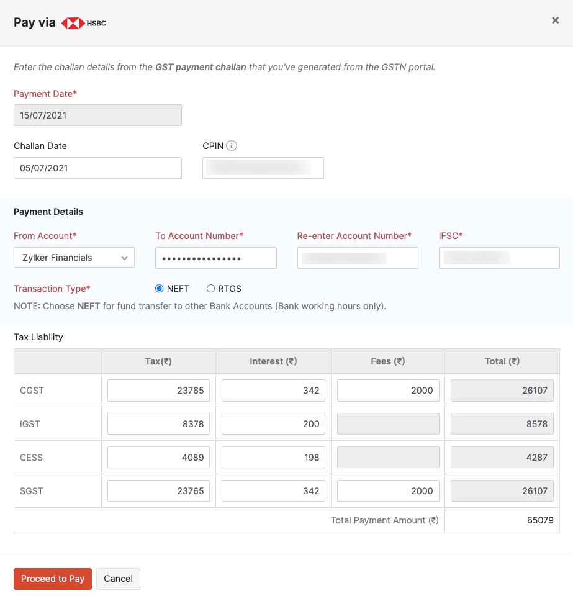Open the From Account dropdown
This screenshot has width=573, height=601.
point(74,258)
